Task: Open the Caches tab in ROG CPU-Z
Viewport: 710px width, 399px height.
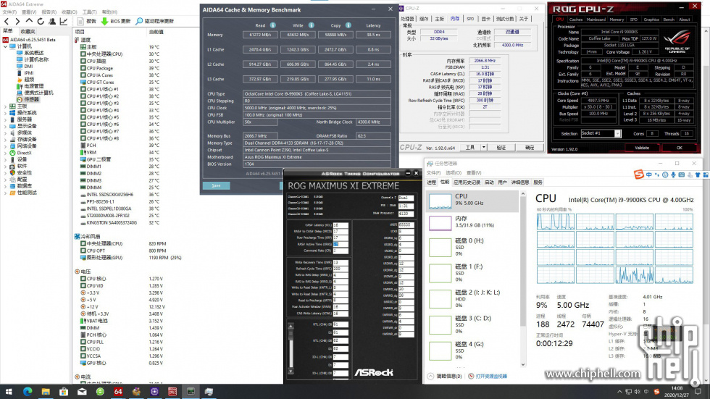Action: 576,20
